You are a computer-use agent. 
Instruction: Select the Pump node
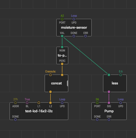[109, 111]
